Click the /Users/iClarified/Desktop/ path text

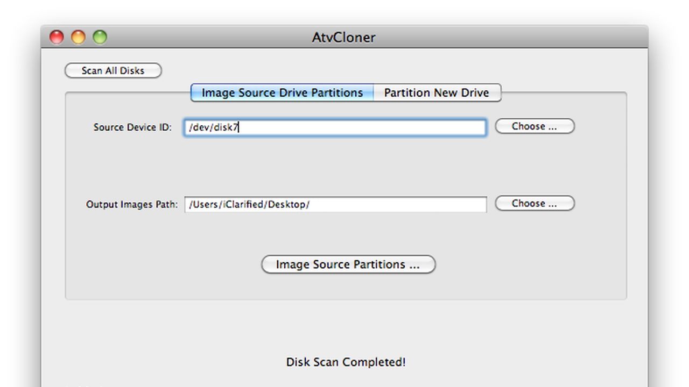click(249, 204)
